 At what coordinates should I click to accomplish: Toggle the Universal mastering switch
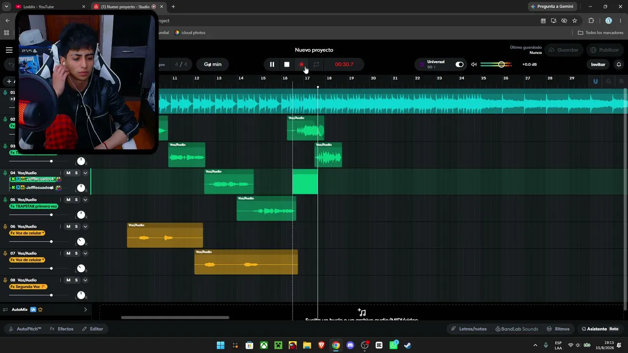pyautogui.click(x=459, y=64)
